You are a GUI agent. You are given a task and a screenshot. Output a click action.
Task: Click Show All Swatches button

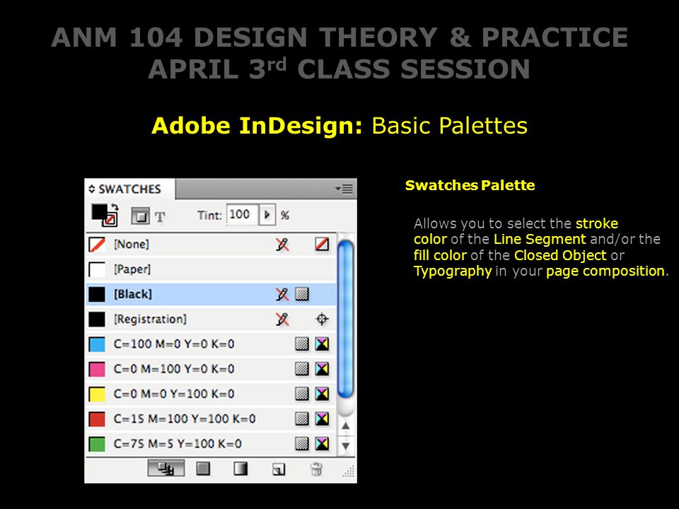tap(166, 468)
